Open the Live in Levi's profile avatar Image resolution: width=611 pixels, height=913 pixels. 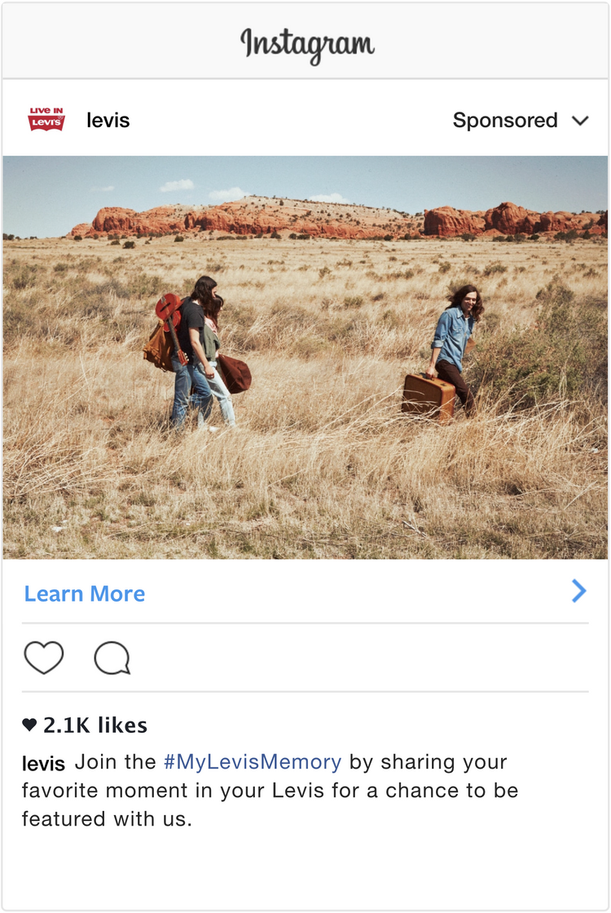46,119
